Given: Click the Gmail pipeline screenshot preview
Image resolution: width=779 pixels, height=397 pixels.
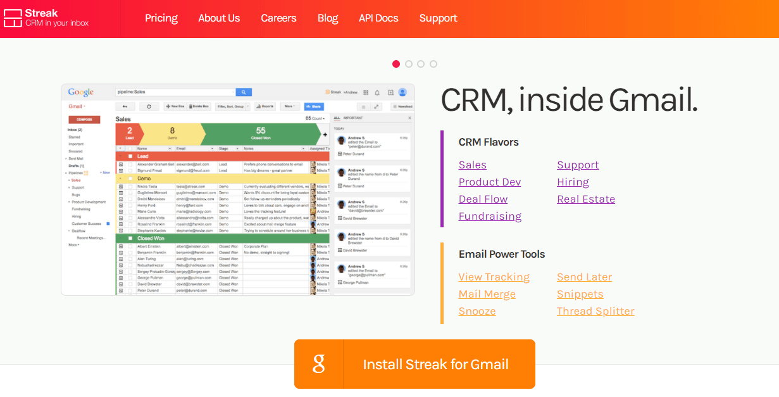Looking at the screenshot, I should pyautogui.click(x=238, y=189).
